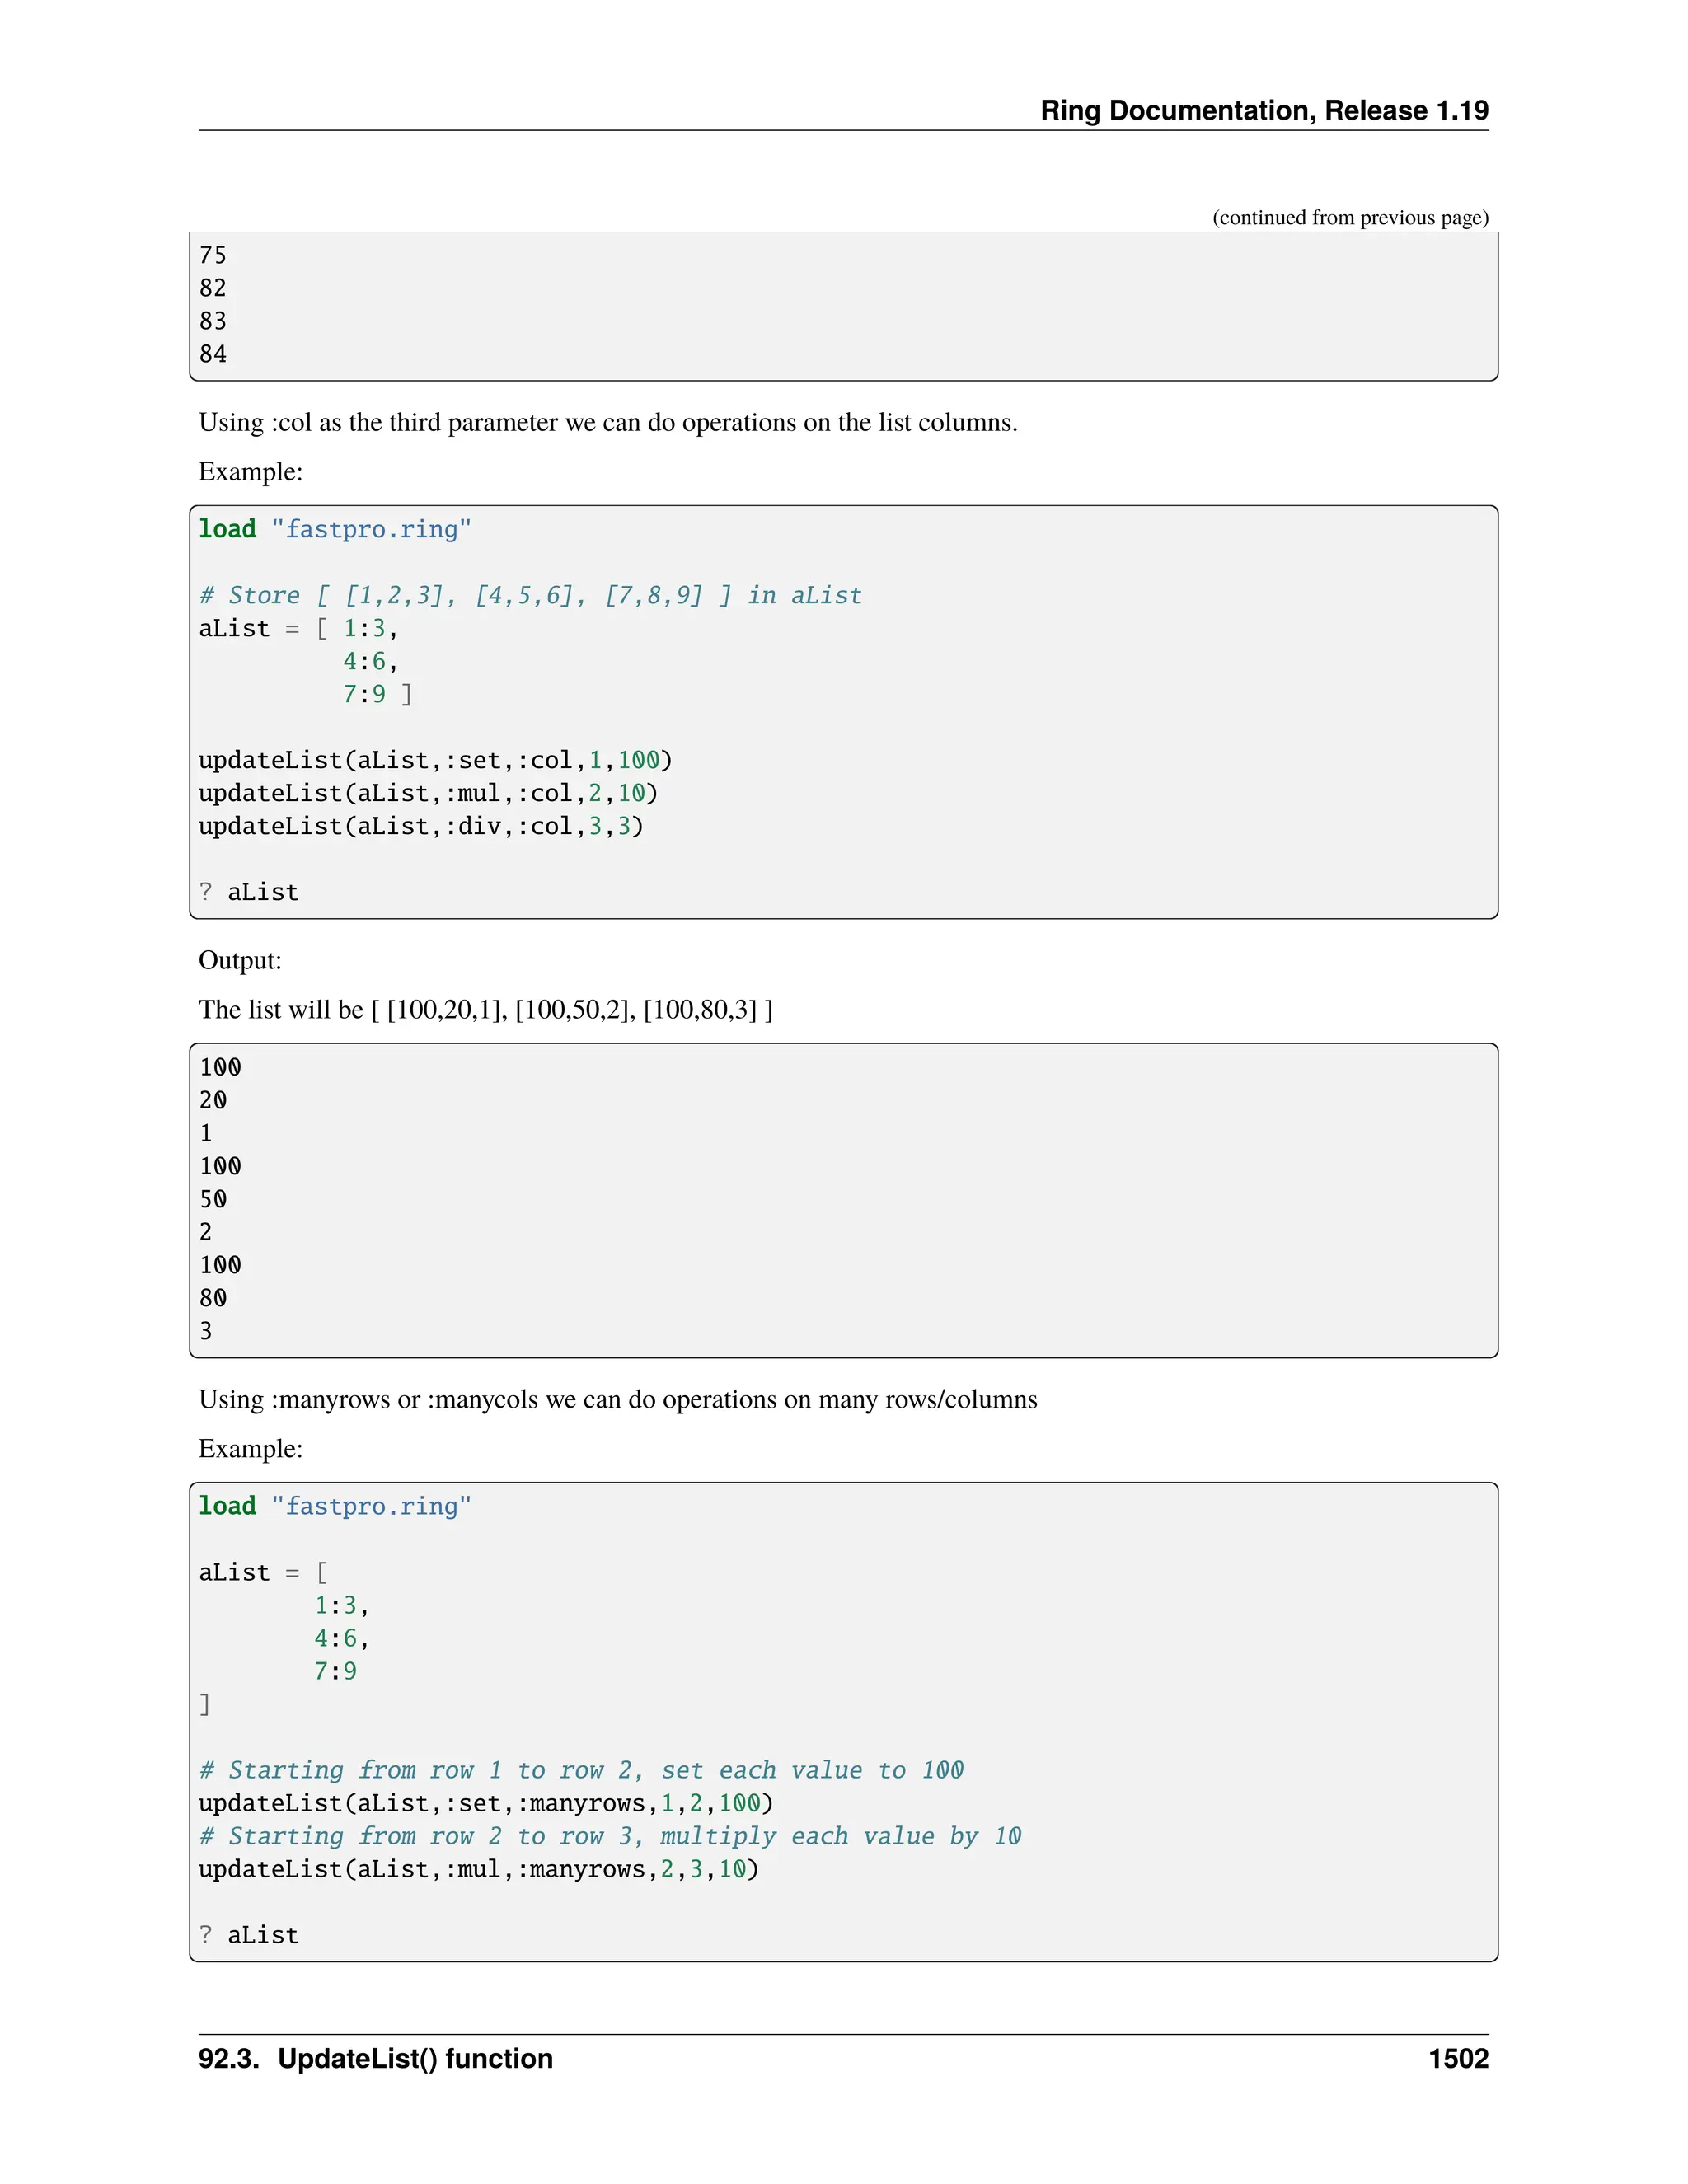The image size is (1688, 2184).
Task: Click the code line 'updateList(aList,:div,:col,3,3)'
Action: click(x=421, y=826)
